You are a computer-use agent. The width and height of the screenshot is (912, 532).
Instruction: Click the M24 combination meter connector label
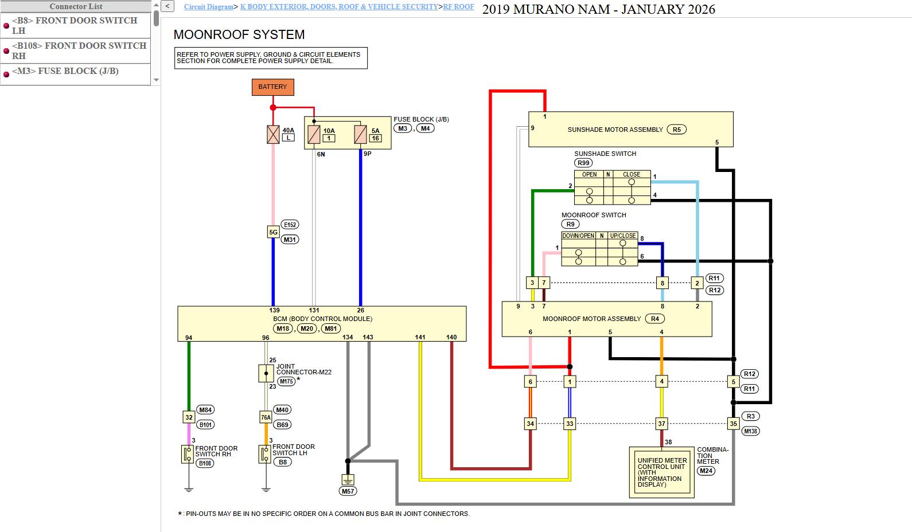pyautogui.click(x=706, y=471)
